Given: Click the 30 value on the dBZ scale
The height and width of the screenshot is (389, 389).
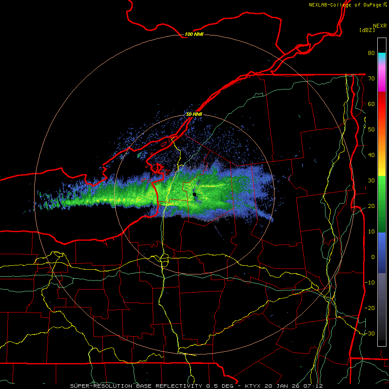Looking at the screenshot, I should tap(371, 180).
